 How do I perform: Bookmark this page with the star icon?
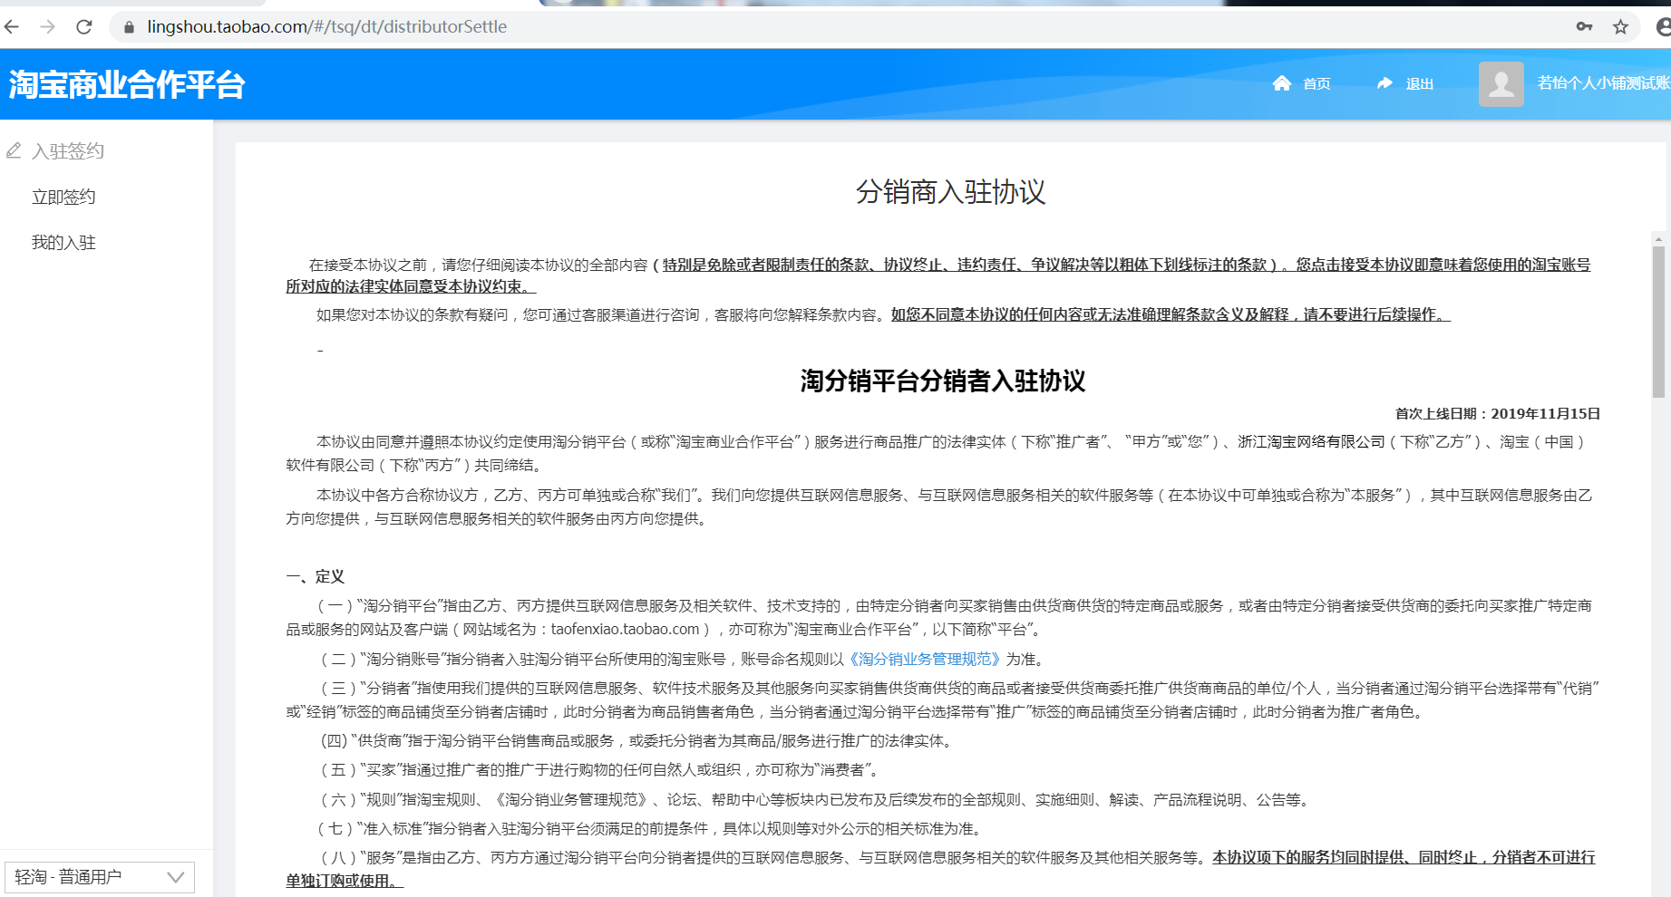1620,27
